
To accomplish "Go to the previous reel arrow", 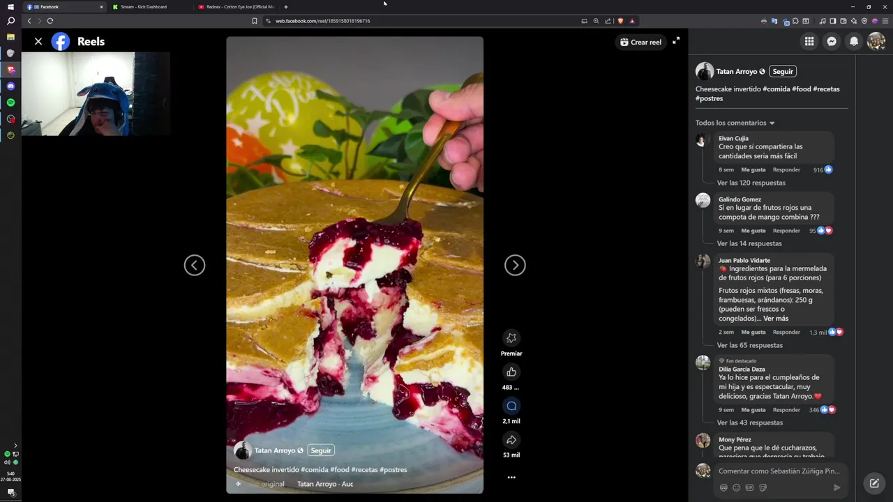I will pos(195,265).
